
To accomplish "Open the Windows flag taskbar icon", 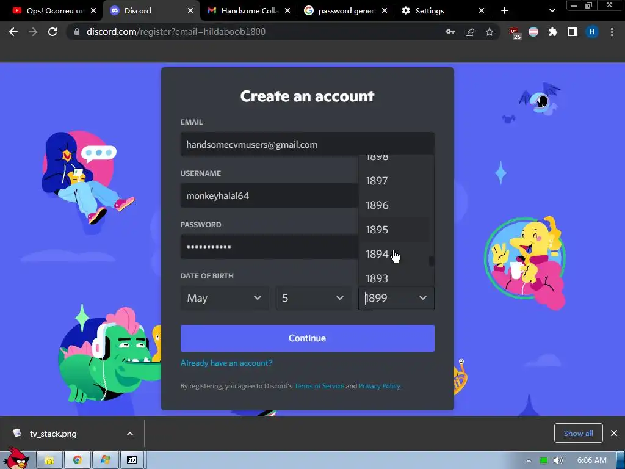I will coord(105,460).
